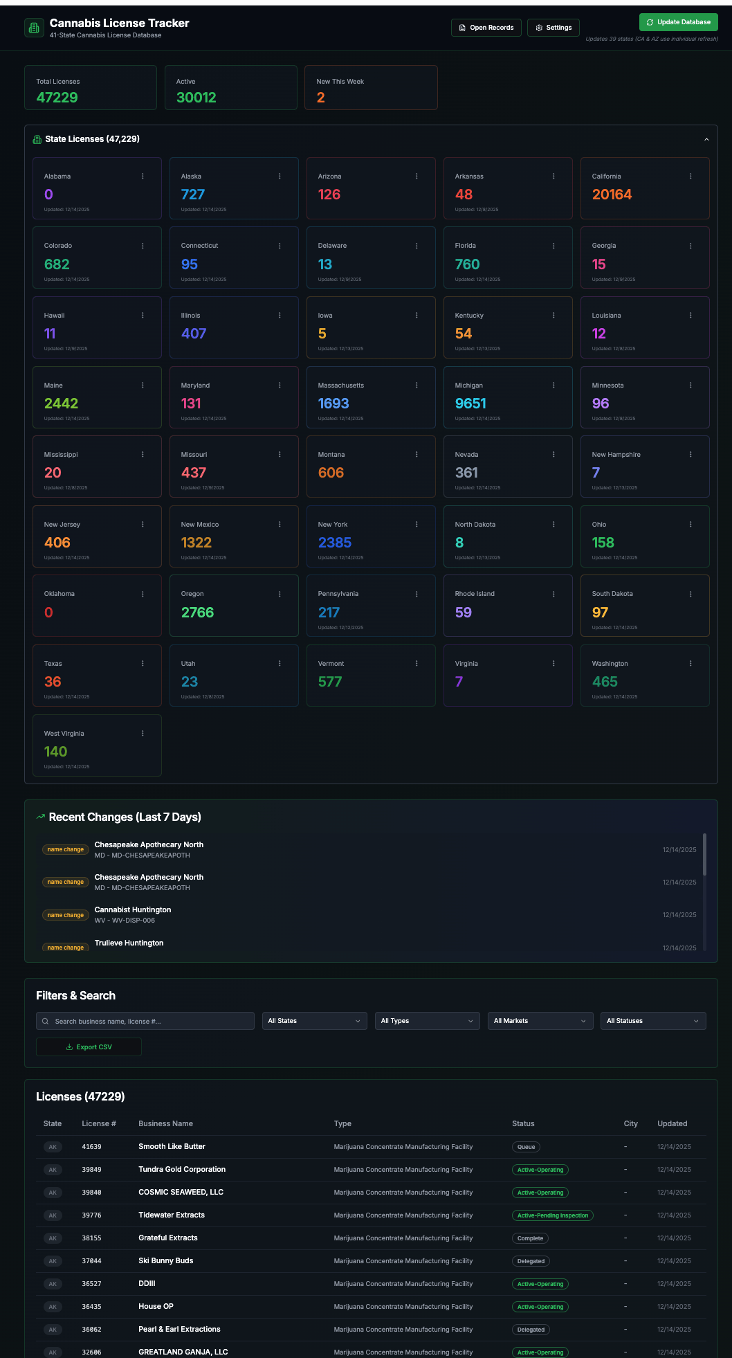732x1358 pixels.
Task: Select the Texas state card
Action: tap(97, 676)
